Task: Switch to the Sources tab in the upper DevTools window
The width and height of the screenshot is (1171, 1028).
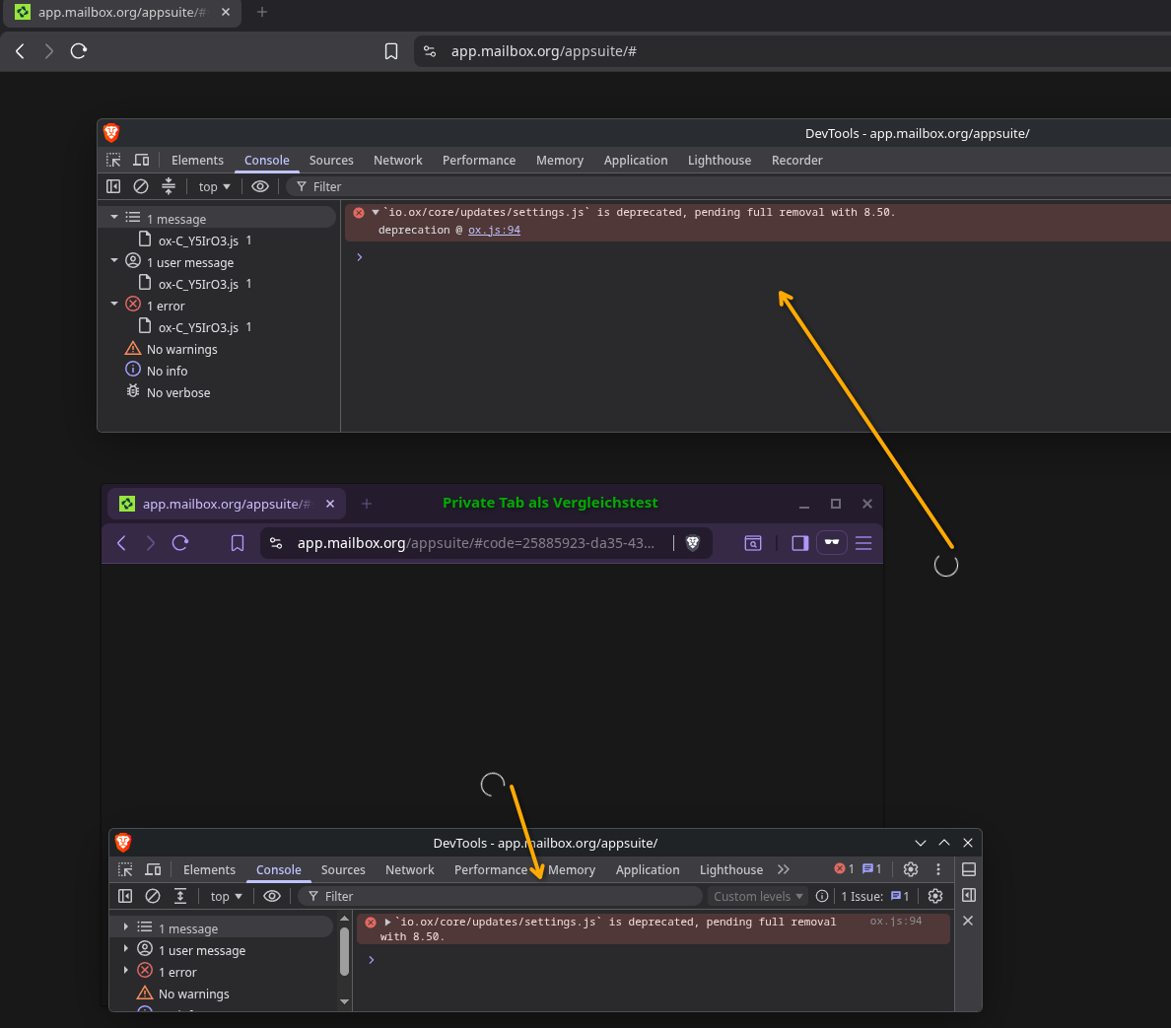Action: [x=331, y=160]
